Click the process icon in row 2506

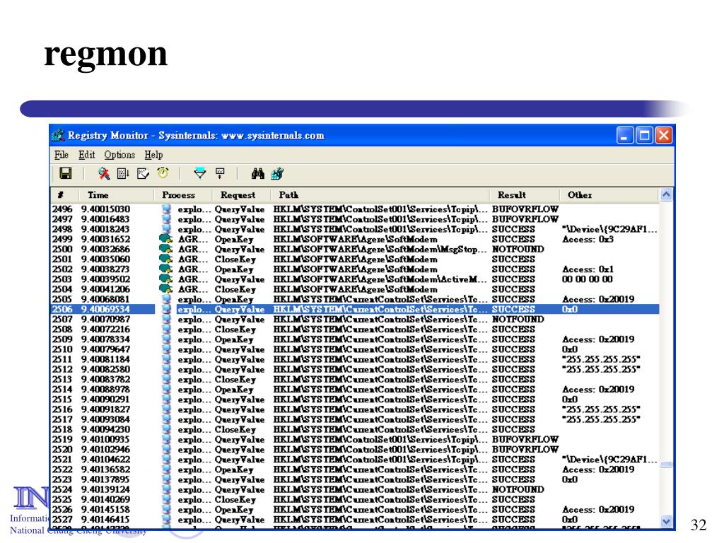(x=167, y=309)
